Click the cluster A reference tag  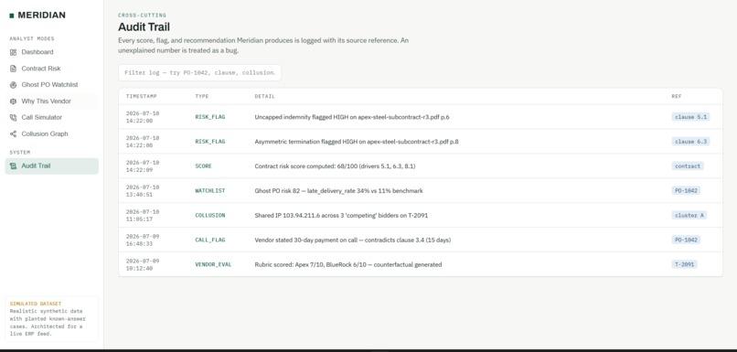[689, 215]
